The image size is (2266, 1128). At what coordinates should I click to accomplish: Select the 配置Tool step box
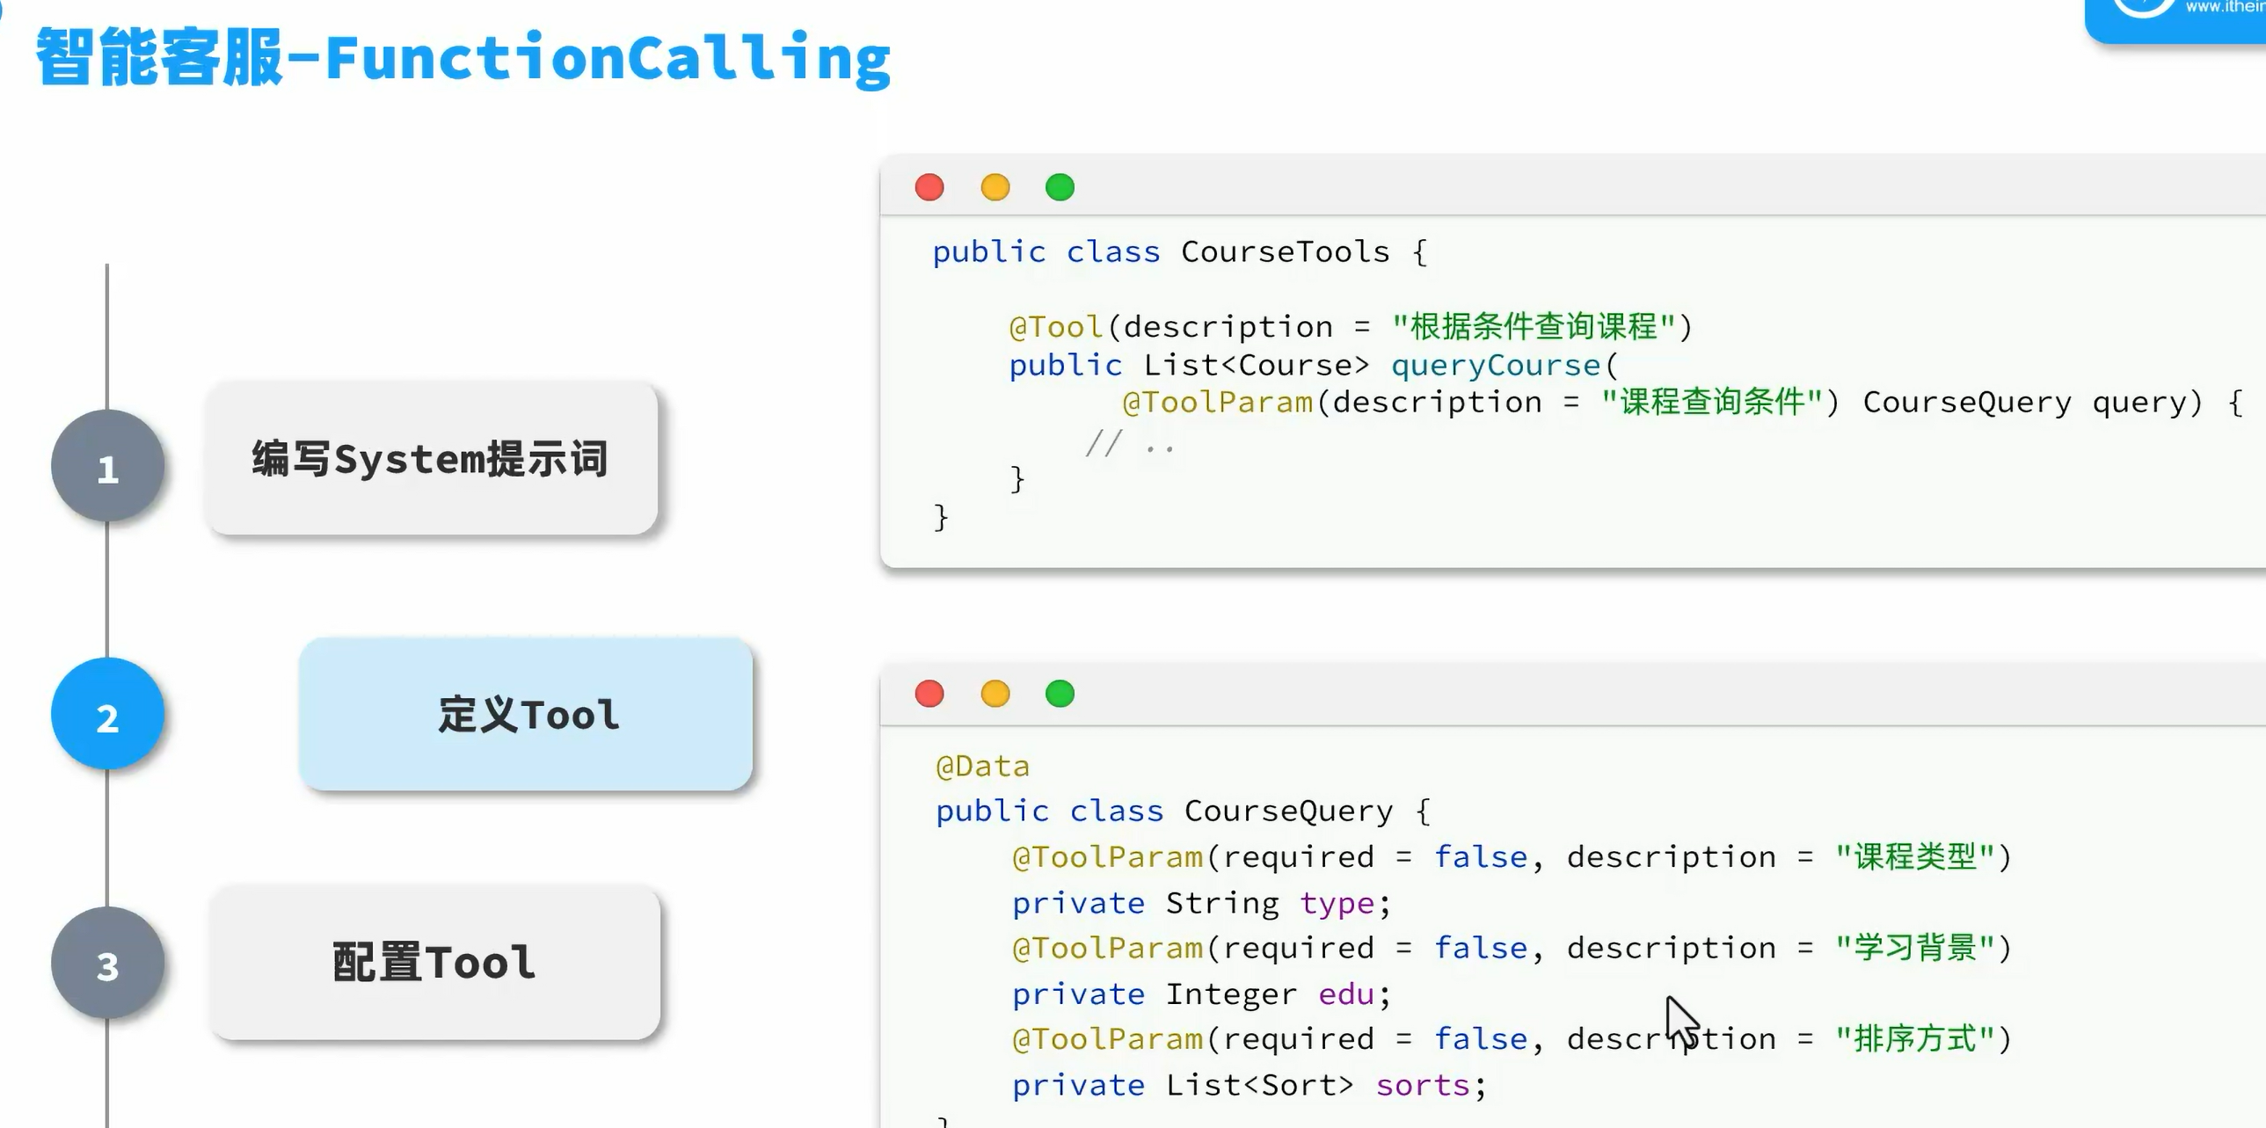coord(434,962)
